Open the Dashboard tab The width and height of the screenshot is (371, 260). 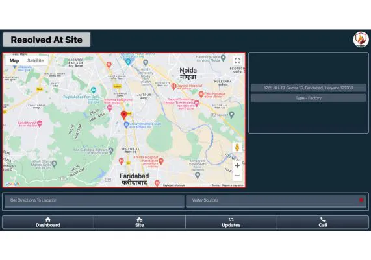click(x=48, y=222)
